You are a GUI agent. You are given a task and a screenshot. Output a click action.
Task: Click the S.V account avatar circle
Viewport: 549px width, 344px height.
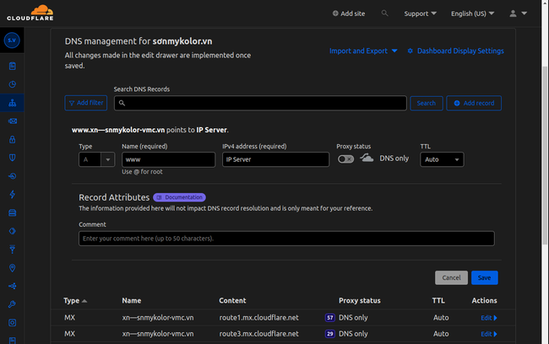12,40
